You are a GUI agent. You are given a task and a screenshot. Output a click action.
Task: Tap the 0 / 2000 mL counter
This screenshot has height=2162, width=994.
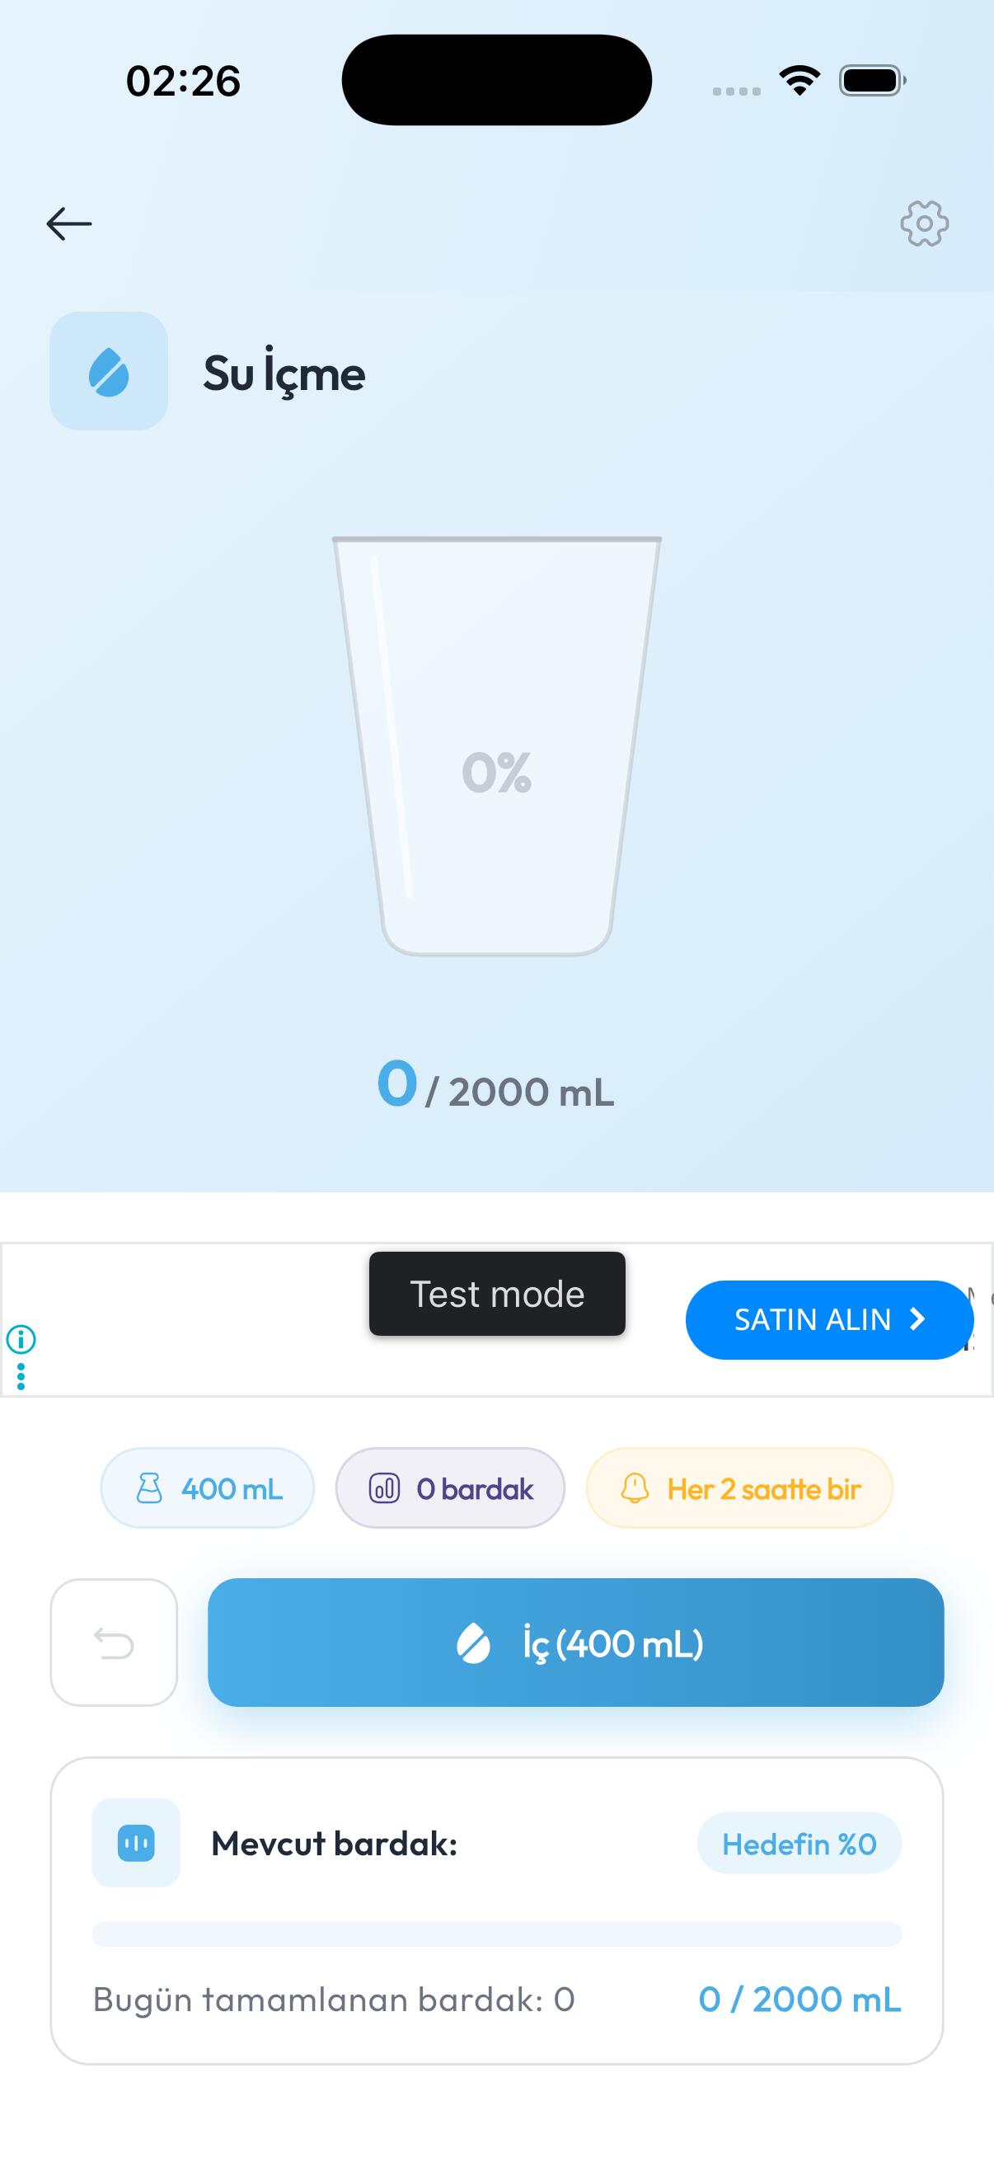pos(496,1088)
